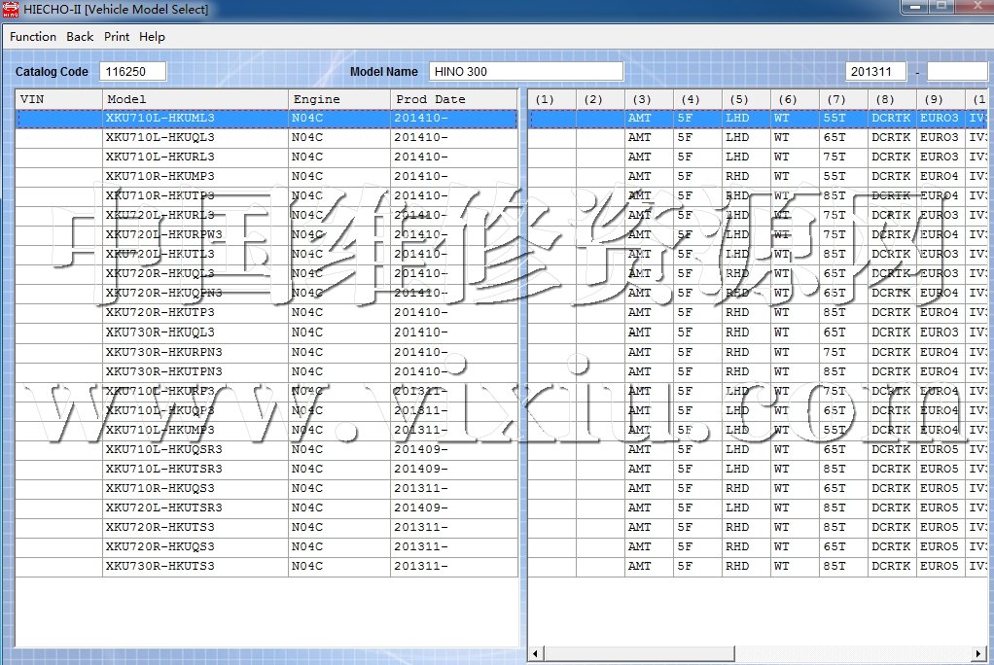Click the left scroll arrow of horizontal scrollbar

click(x=534, y=653)
